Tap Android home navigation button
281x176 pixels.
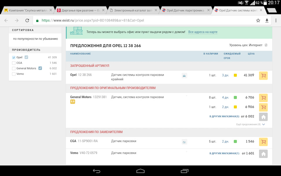(140, 171)
